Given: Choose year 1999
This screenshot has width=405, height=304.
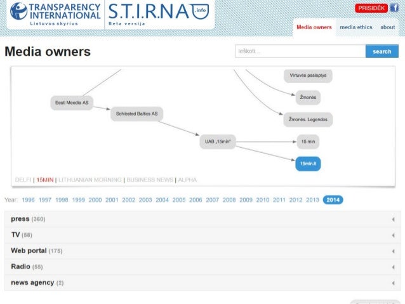Looking at the screenshot, I should (x=79, y=200).
